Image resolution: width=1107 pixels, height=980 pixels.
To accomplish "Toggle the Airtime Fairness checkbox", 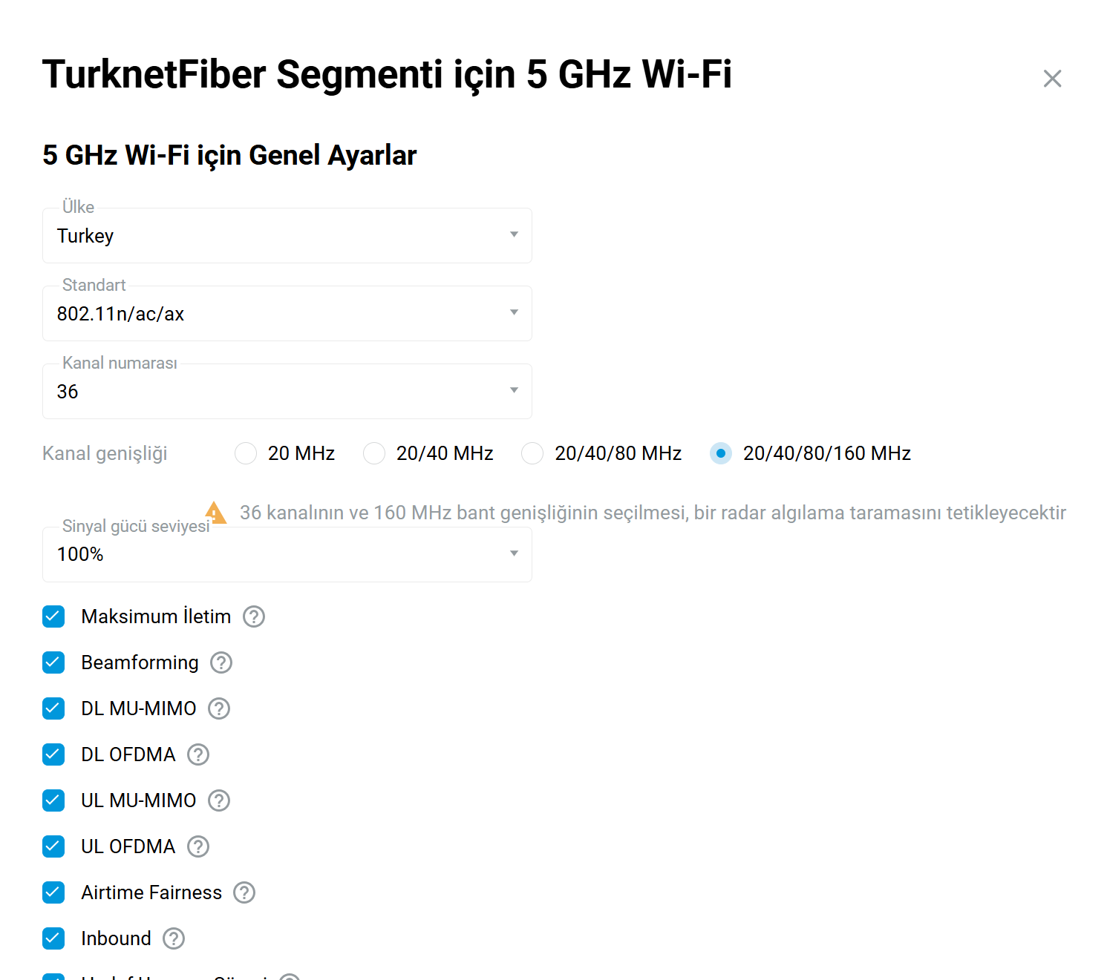I will pyautogui.click(x=53, y=892).
